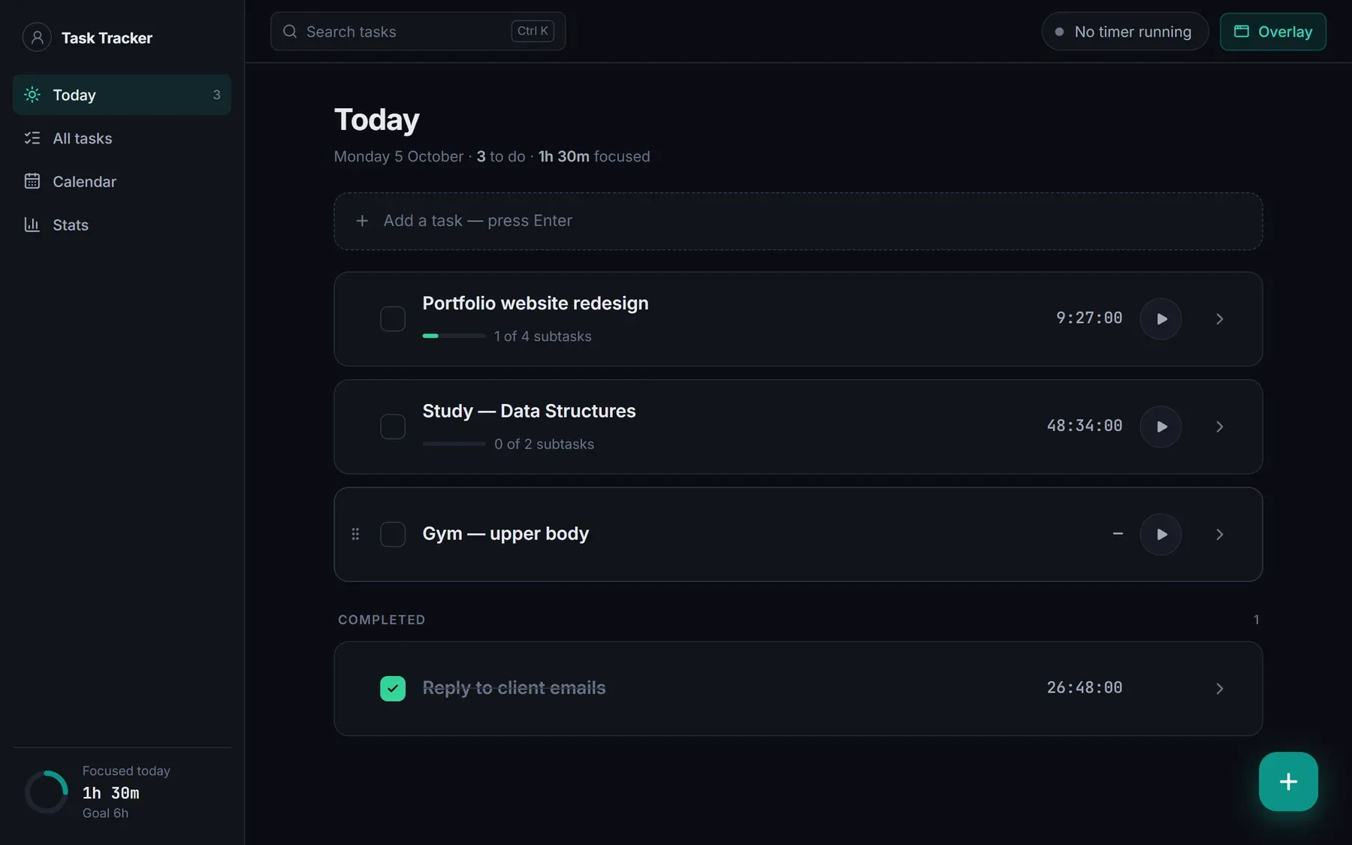This screenshot has width=1352, height=845.
Task: Start timer for Study — Data Structures
Action: click(x=1160, y=427)
